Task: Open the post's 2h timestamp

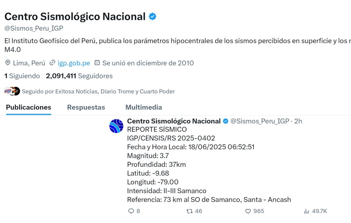Action: tap(298, 121)
